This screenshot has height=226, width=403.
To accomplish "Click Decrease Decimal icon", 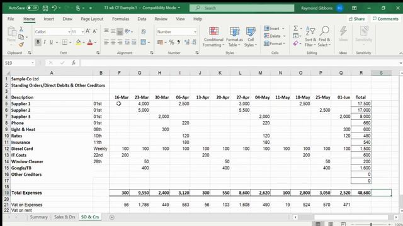I will (x=194, y=42).
